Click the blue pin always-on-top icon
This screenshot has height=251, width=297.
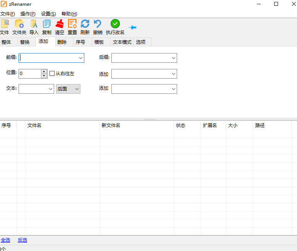132,28
